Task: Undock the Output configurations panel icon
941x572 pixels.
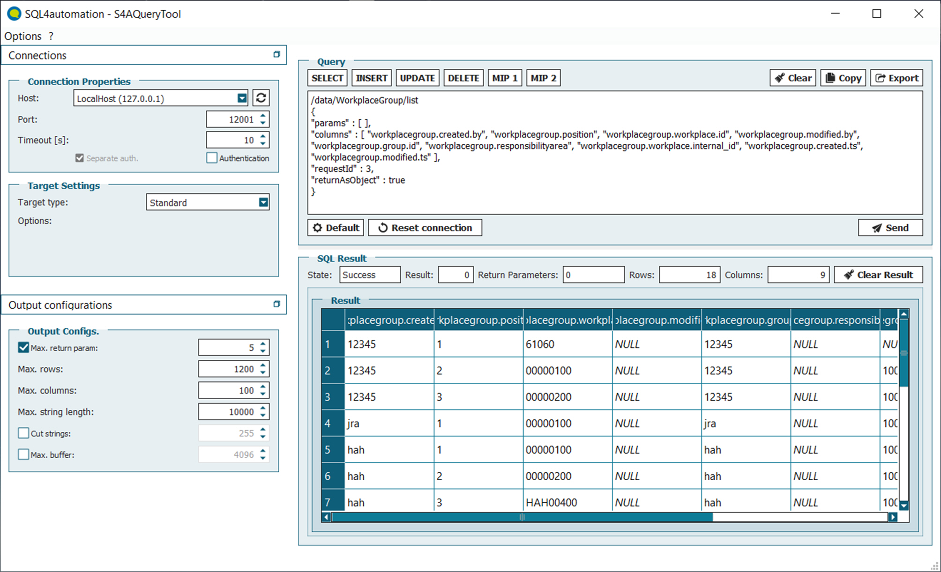Action: click(x=276, y=305)
